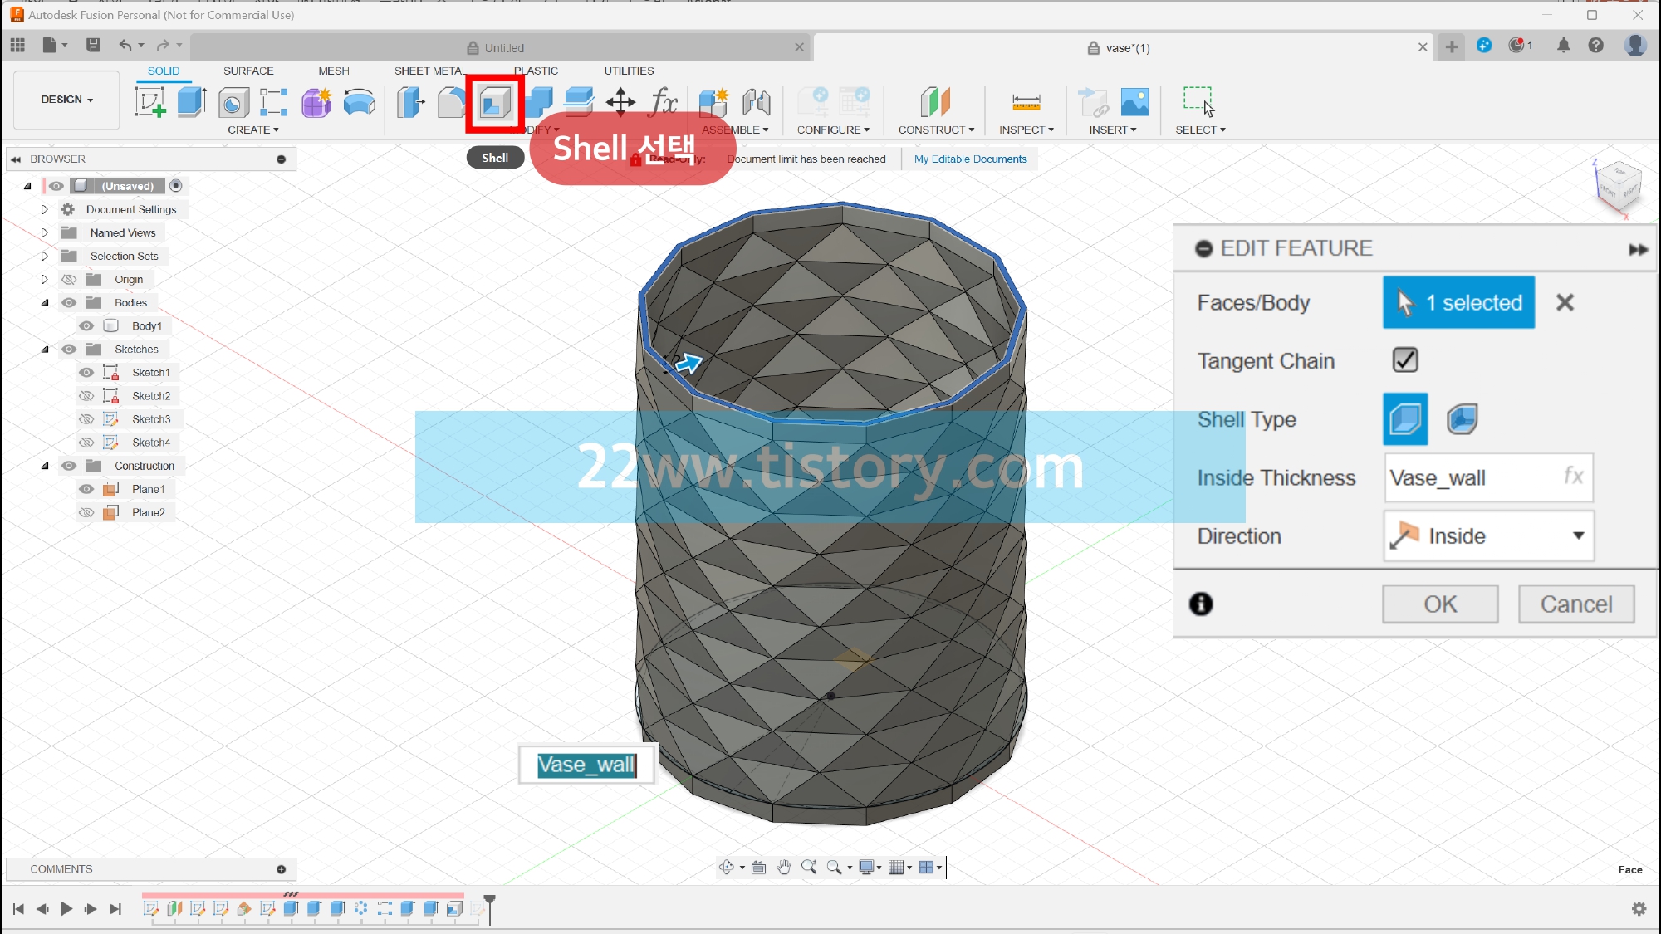1661x934 pixels.
Task: Select the sharp offset Shell Type icon
Action: [x=1404, y=419]
